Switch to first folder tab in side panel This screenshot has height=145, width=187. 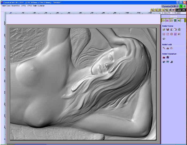tap(164, 20)
